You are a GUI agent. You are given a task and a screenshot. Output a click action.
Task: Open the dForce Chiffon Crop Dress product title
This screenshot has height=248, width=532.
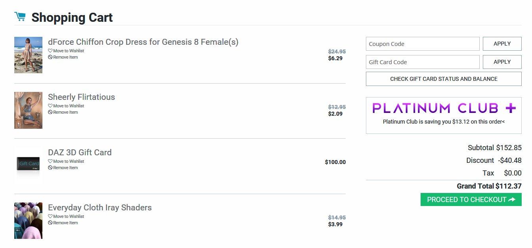[x=143, y=42]
